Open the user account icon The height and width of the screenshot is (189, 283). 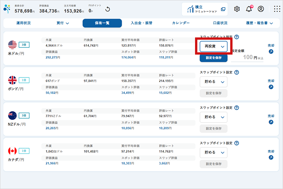(261, 9)
